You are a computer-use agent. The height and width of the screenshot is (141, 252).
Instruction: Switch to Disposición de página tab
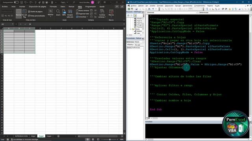pyautogui.click(x=37, y=7)
